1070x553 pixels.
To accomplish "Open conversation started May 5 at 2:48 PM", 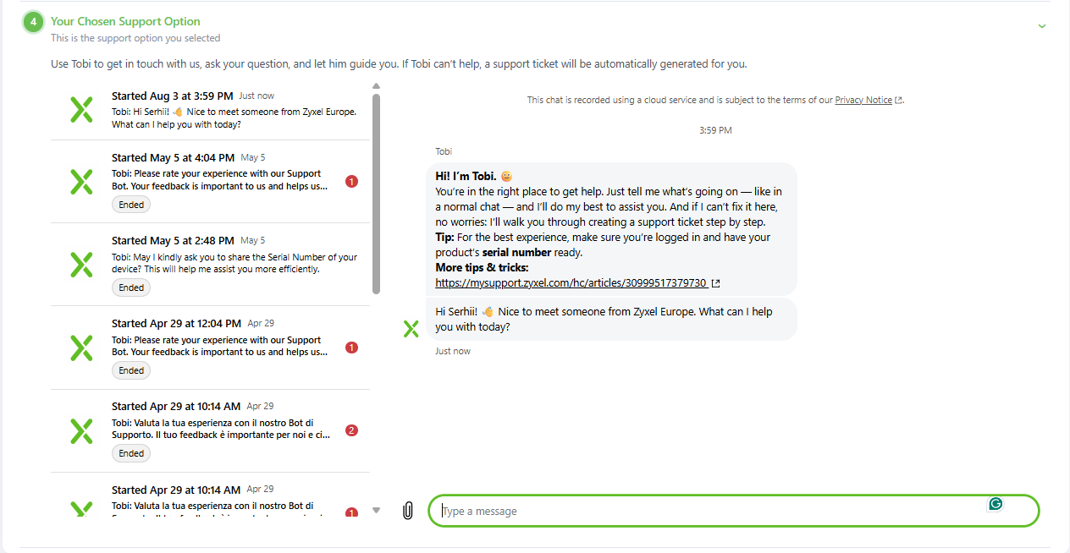I will click(210, 265).
